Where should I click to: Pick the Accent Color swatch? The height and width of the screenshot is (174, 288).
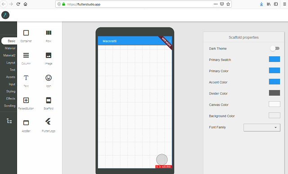click(275, 81)
